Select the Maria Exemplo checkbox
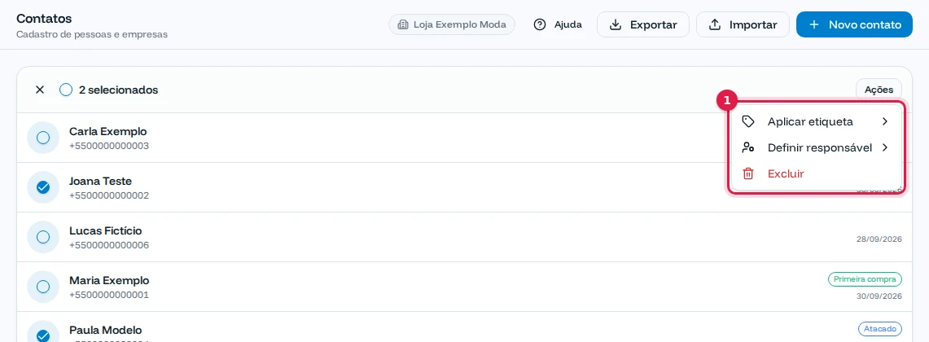 point(42,287)
